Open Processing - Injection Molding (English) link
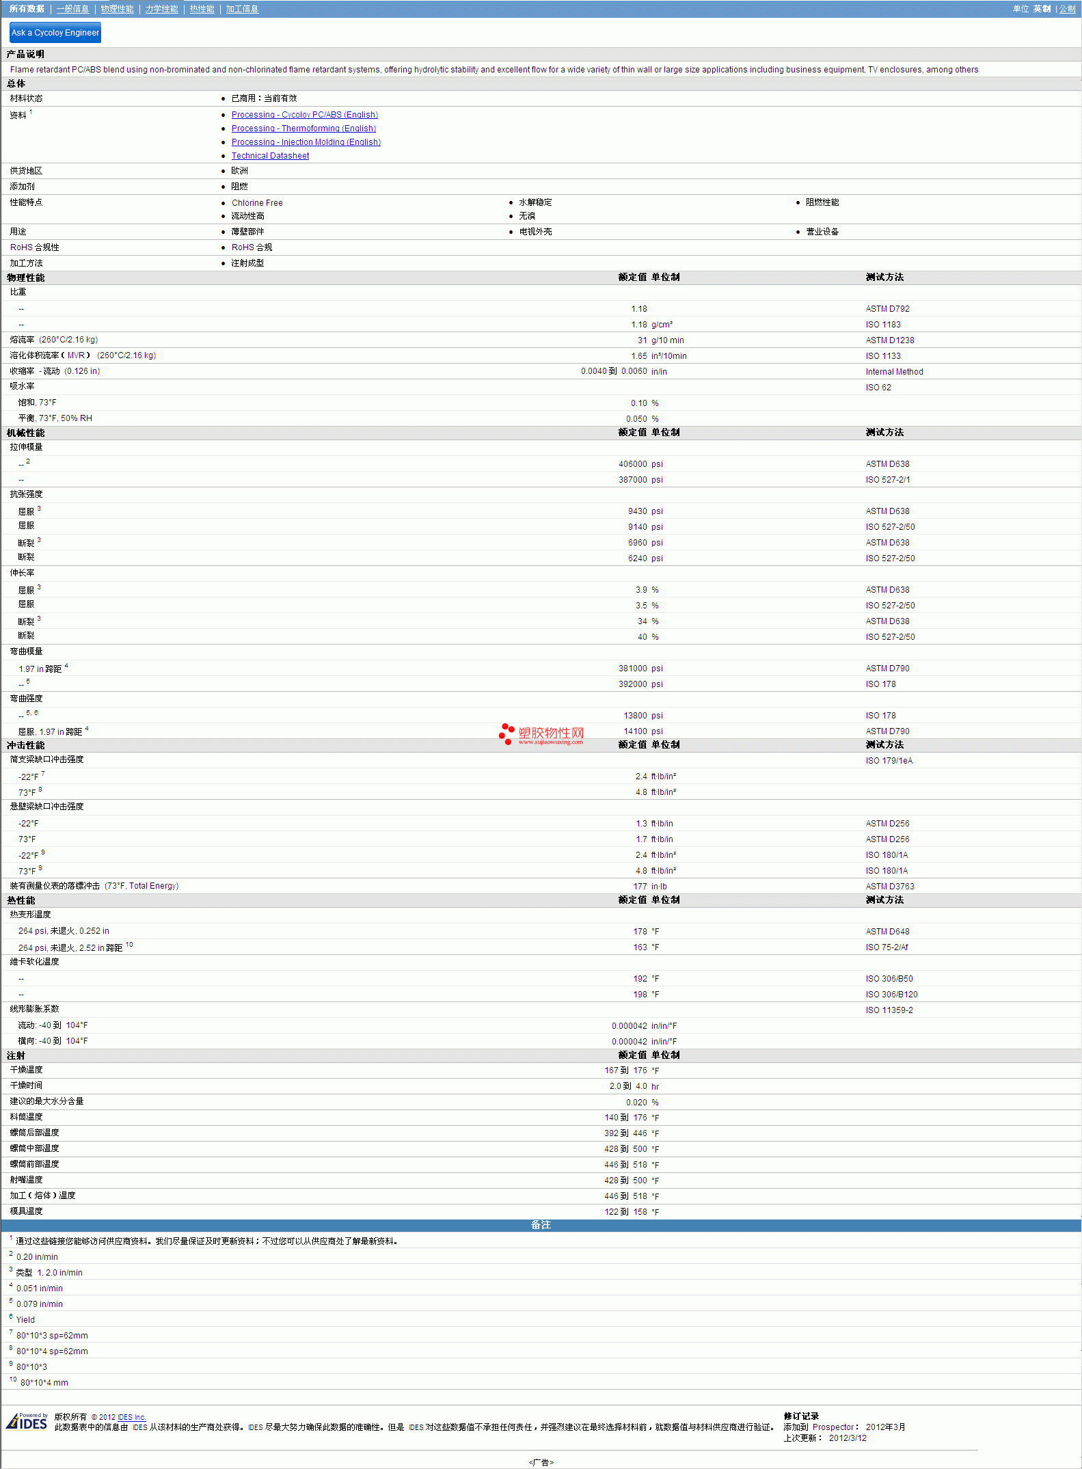This screenshot has height=1469, width=1082. click(306, 142)
